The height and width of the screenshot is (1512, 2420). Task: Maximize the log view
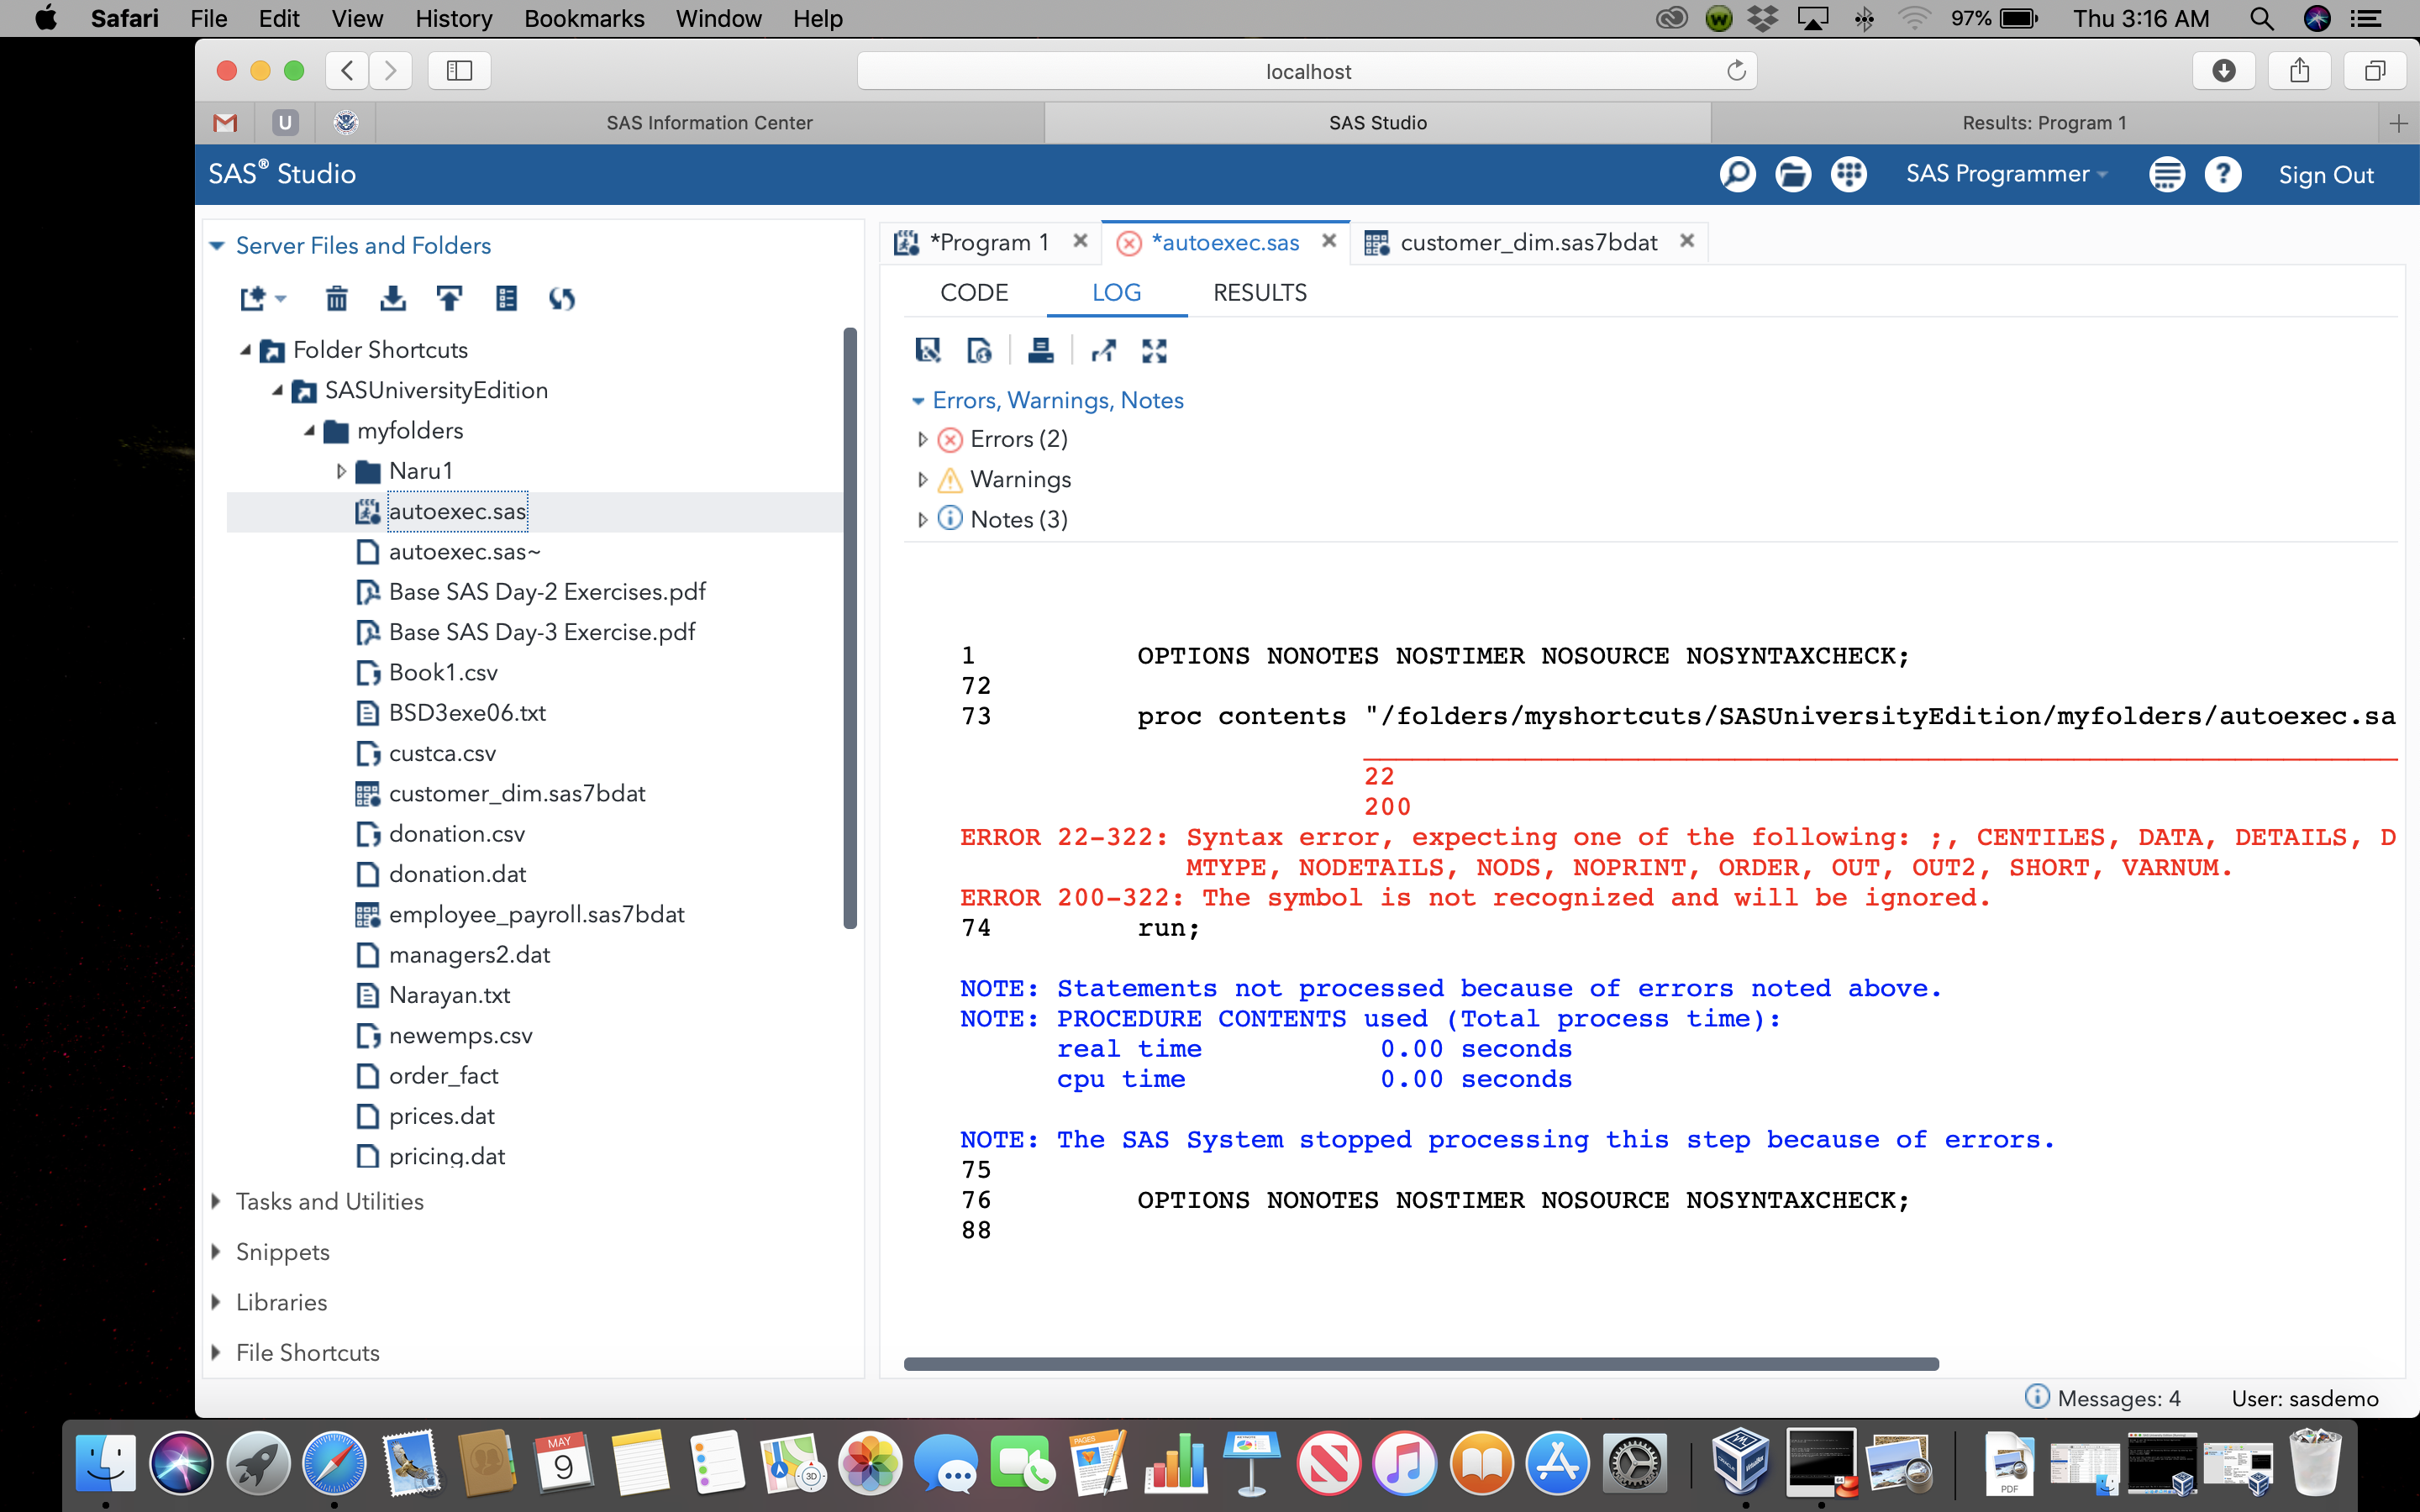coord(1154,350)
